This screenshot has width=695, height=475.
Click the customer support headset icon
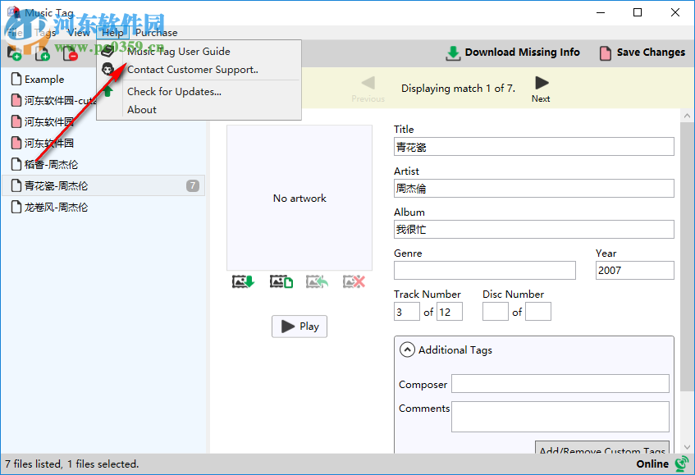107,69
